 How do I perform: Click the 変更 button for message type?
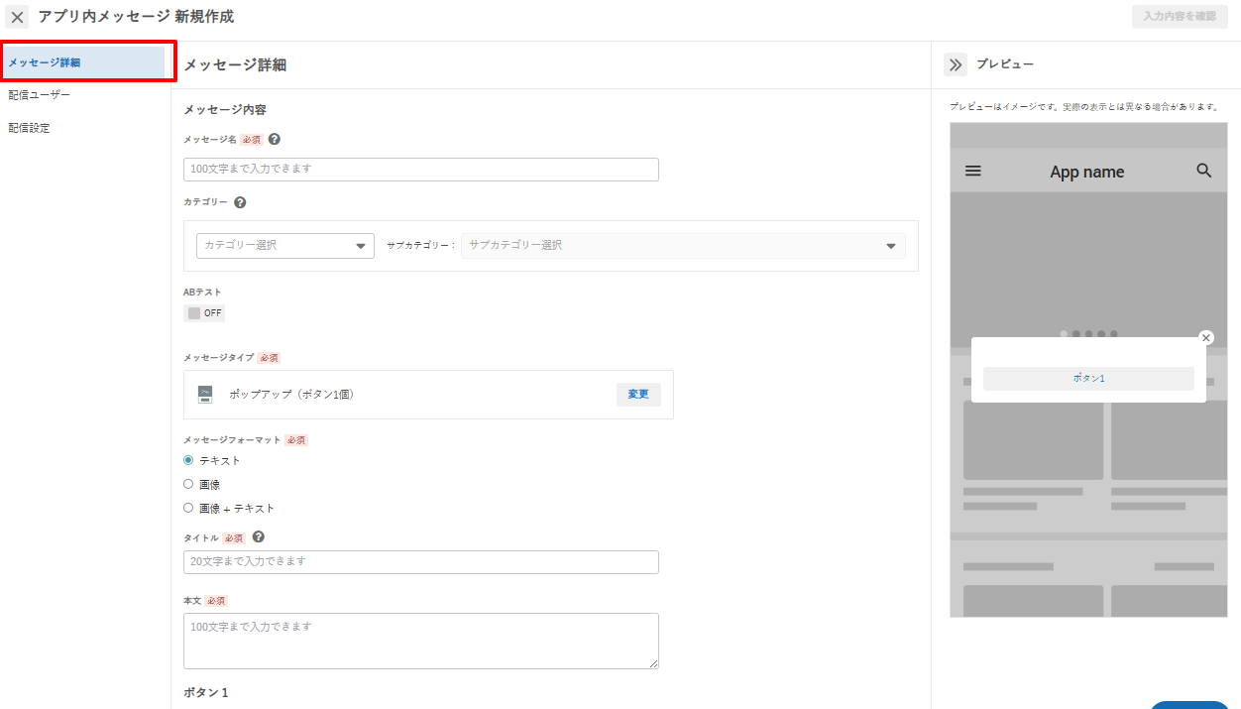coord(638,395)
